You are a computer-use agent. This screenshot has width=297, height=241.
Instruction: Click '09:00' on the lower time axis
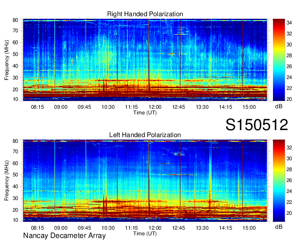click(61, 228)
